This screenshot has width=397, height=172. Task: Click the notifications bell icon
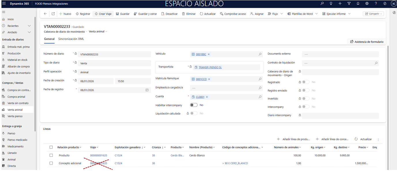pyautogui.click(x=358, y=3)
